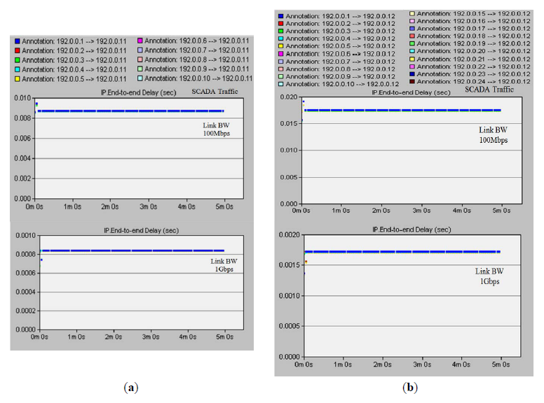Click the blue swatch for 192.0.0.1 --> 192.0.0.11
The image size is (544, 403).
(17, 41)
